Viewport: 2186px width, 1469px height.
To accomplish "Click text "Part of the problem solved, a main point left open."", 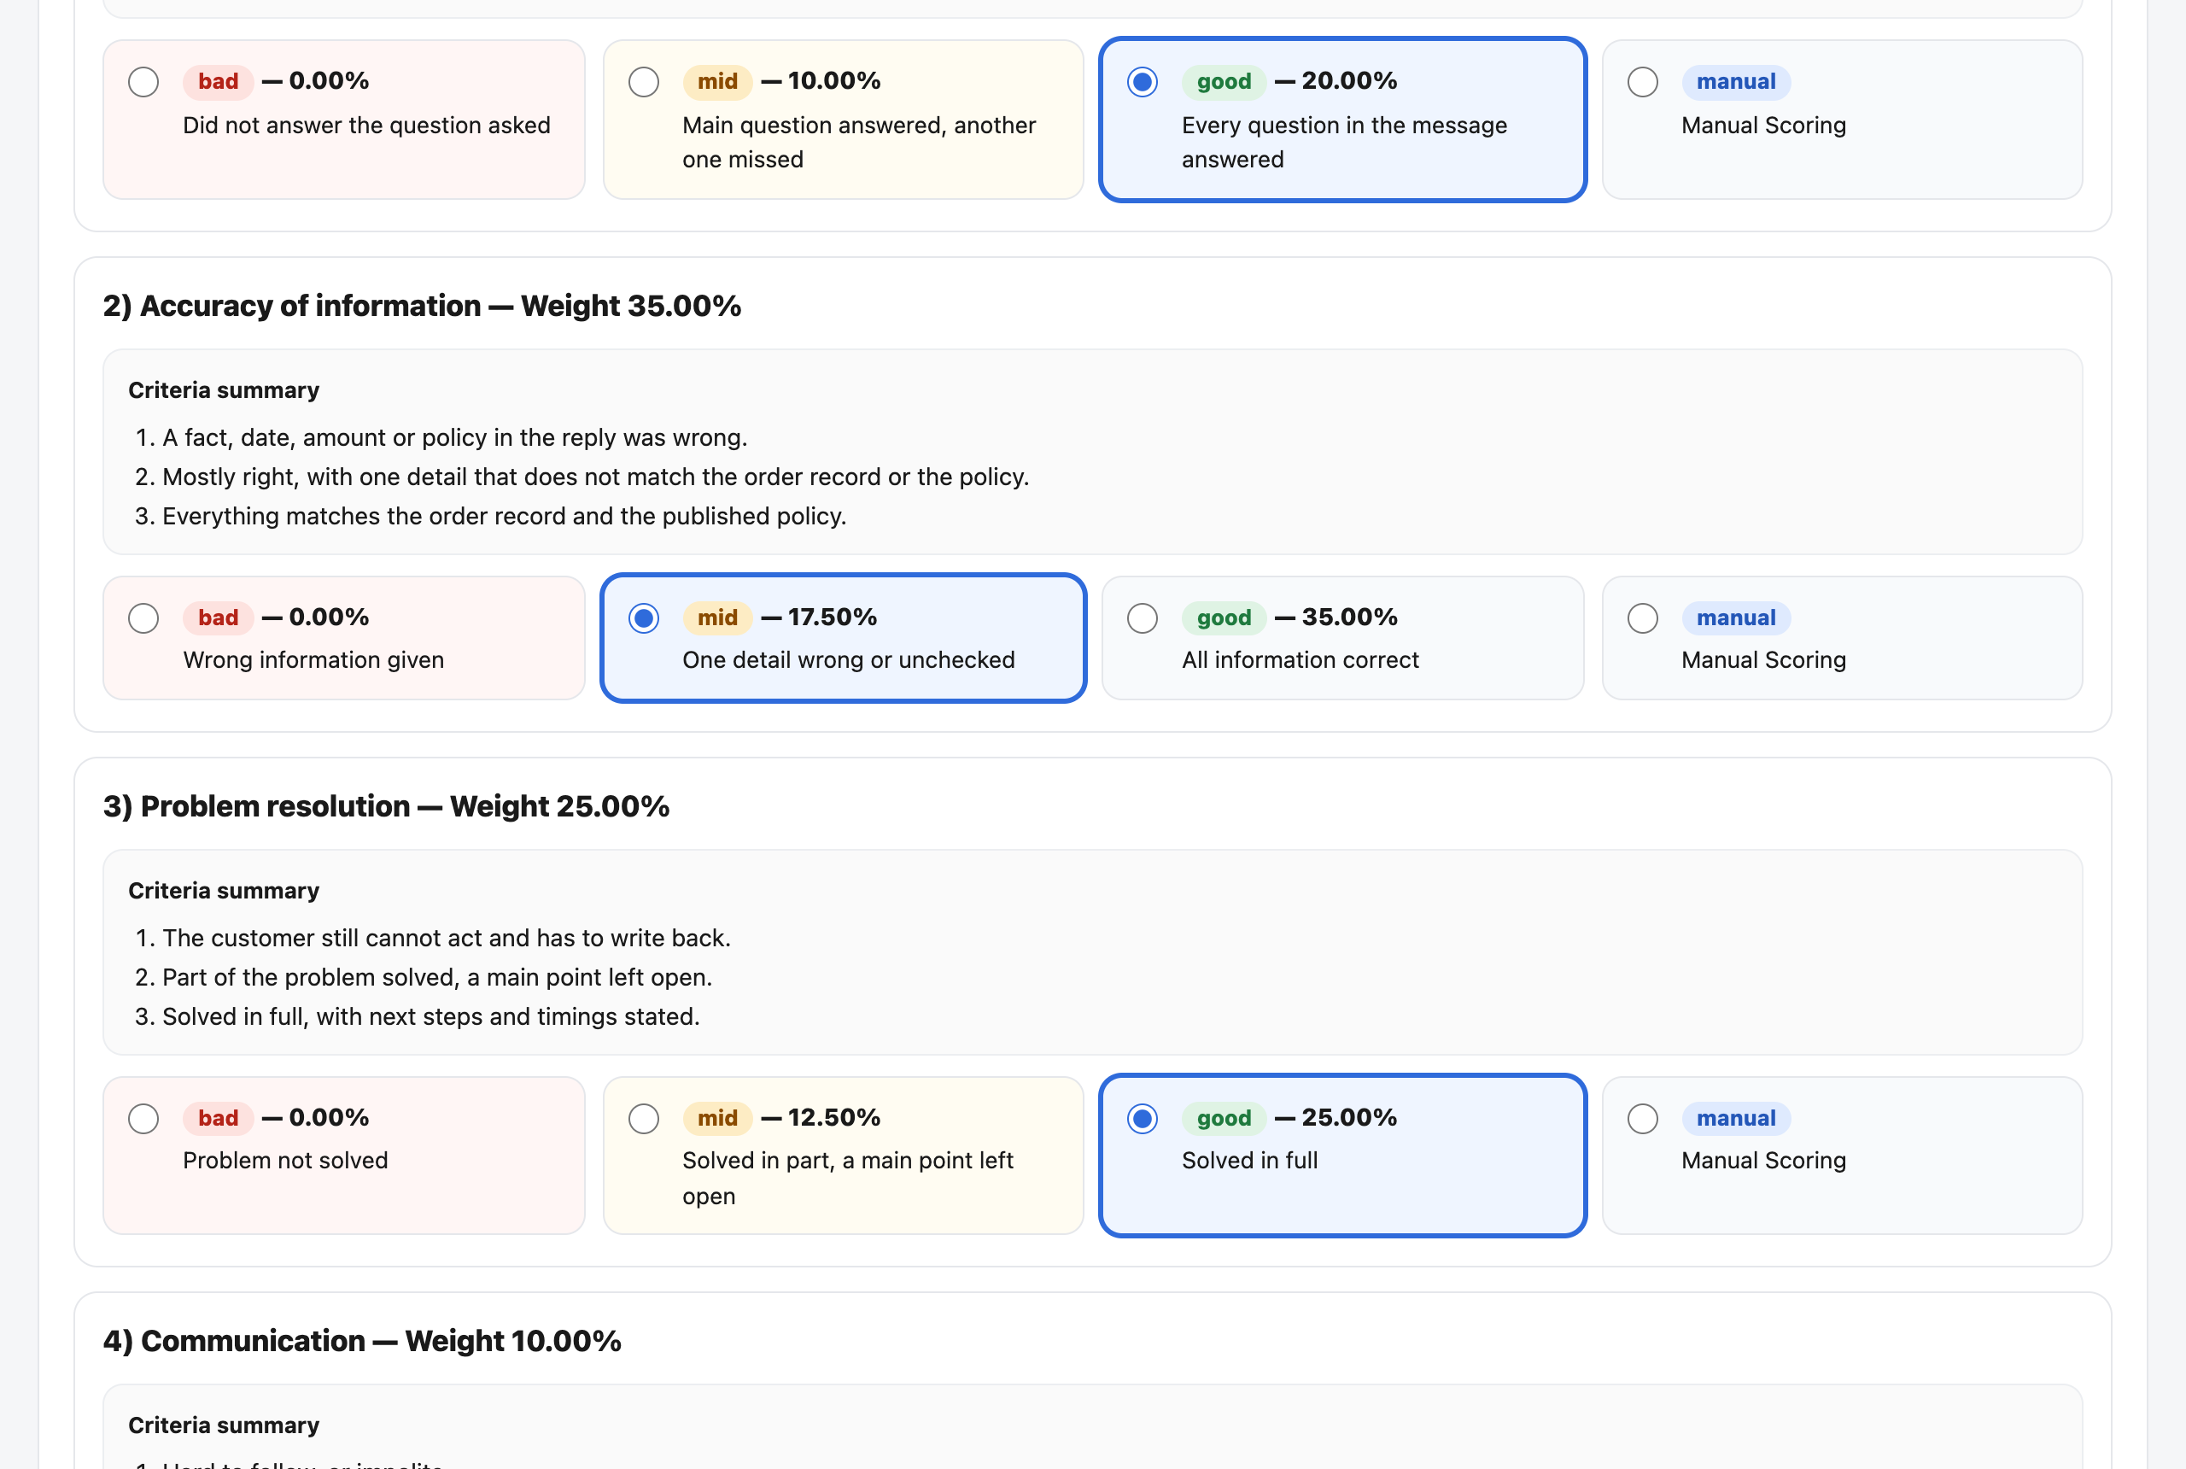I will click(437, 977).
